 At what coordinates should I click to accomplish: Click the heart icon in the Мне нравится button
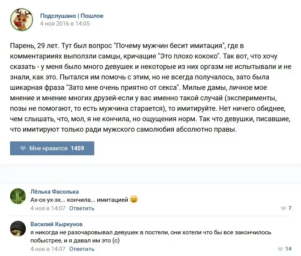tap(23, 148)
